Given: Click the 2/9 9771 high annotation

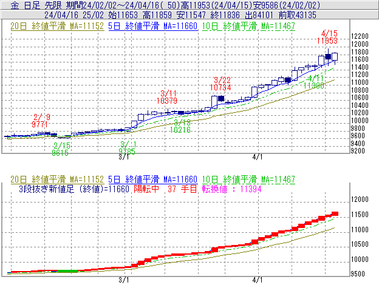Looking at the screenshot, I should point(40,121).
